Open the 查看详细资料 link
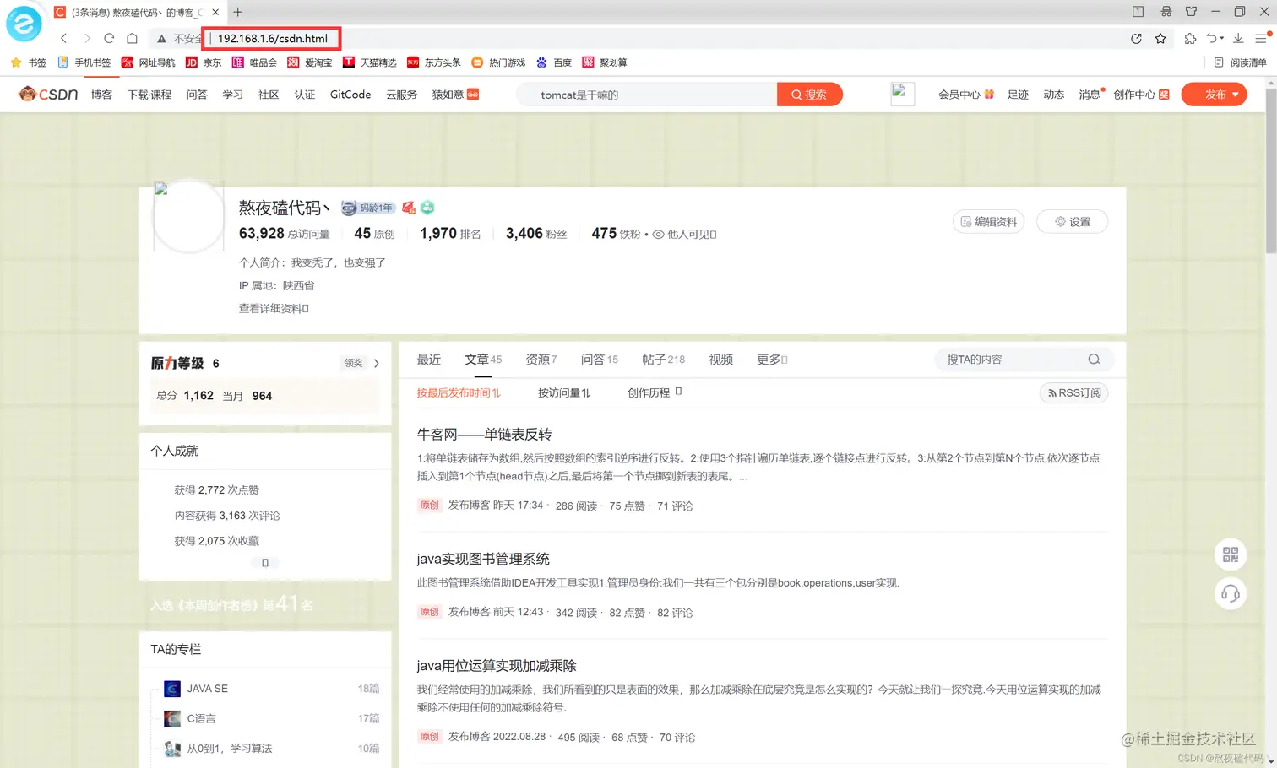Image resolution: width=1277 pixels, height=768 pixels. point(273,308)
